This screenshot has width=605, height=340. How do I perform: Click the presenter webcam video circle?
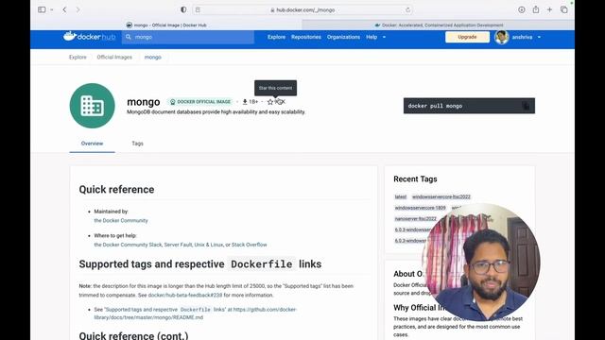click(x=481, y=263)
